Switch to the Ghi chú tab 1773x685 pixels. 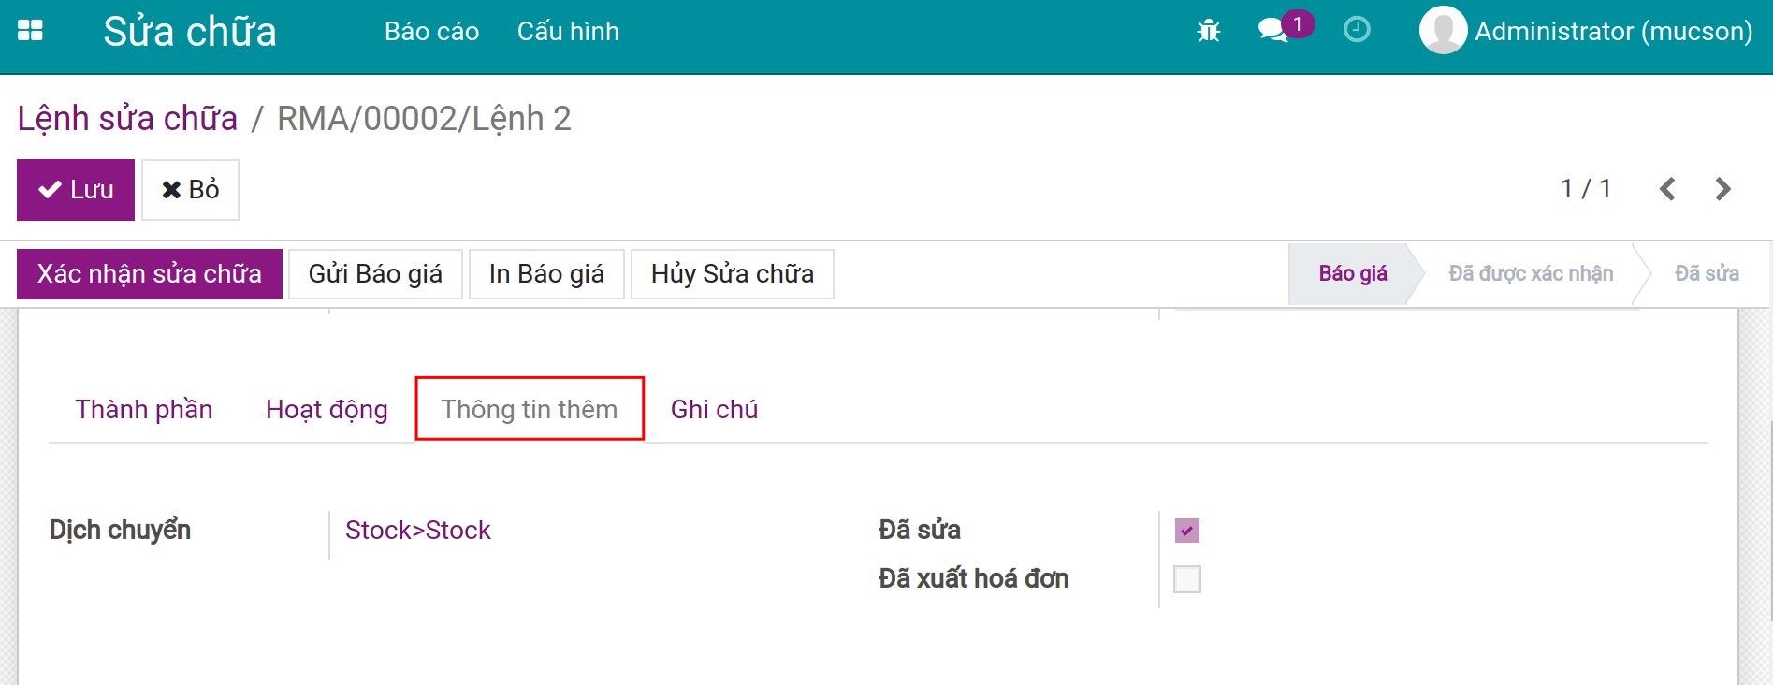click(715, 409)
